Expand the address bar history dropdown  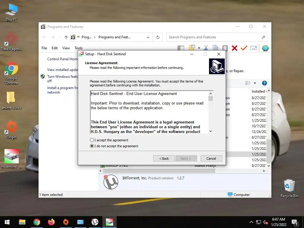(148, 37)
